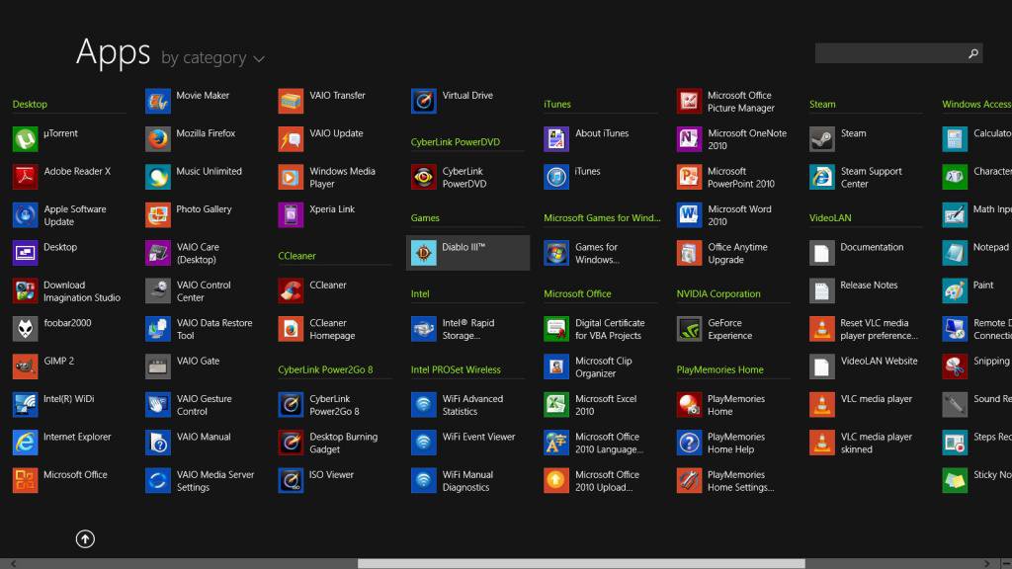Select the CCleaner category header
Image resolution: width=1012 pixels, height=569 pixels.
coord(296,256)
